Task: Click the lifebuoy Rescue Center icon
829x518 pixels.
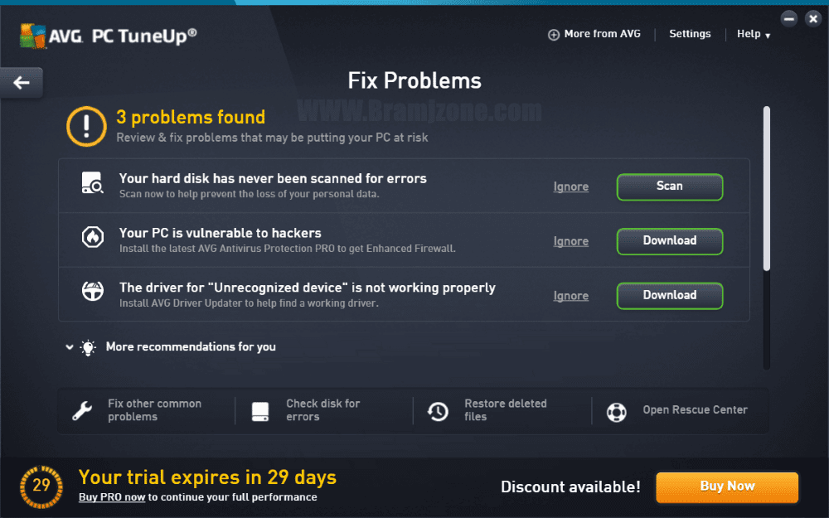Action: (x=617, y=412)
